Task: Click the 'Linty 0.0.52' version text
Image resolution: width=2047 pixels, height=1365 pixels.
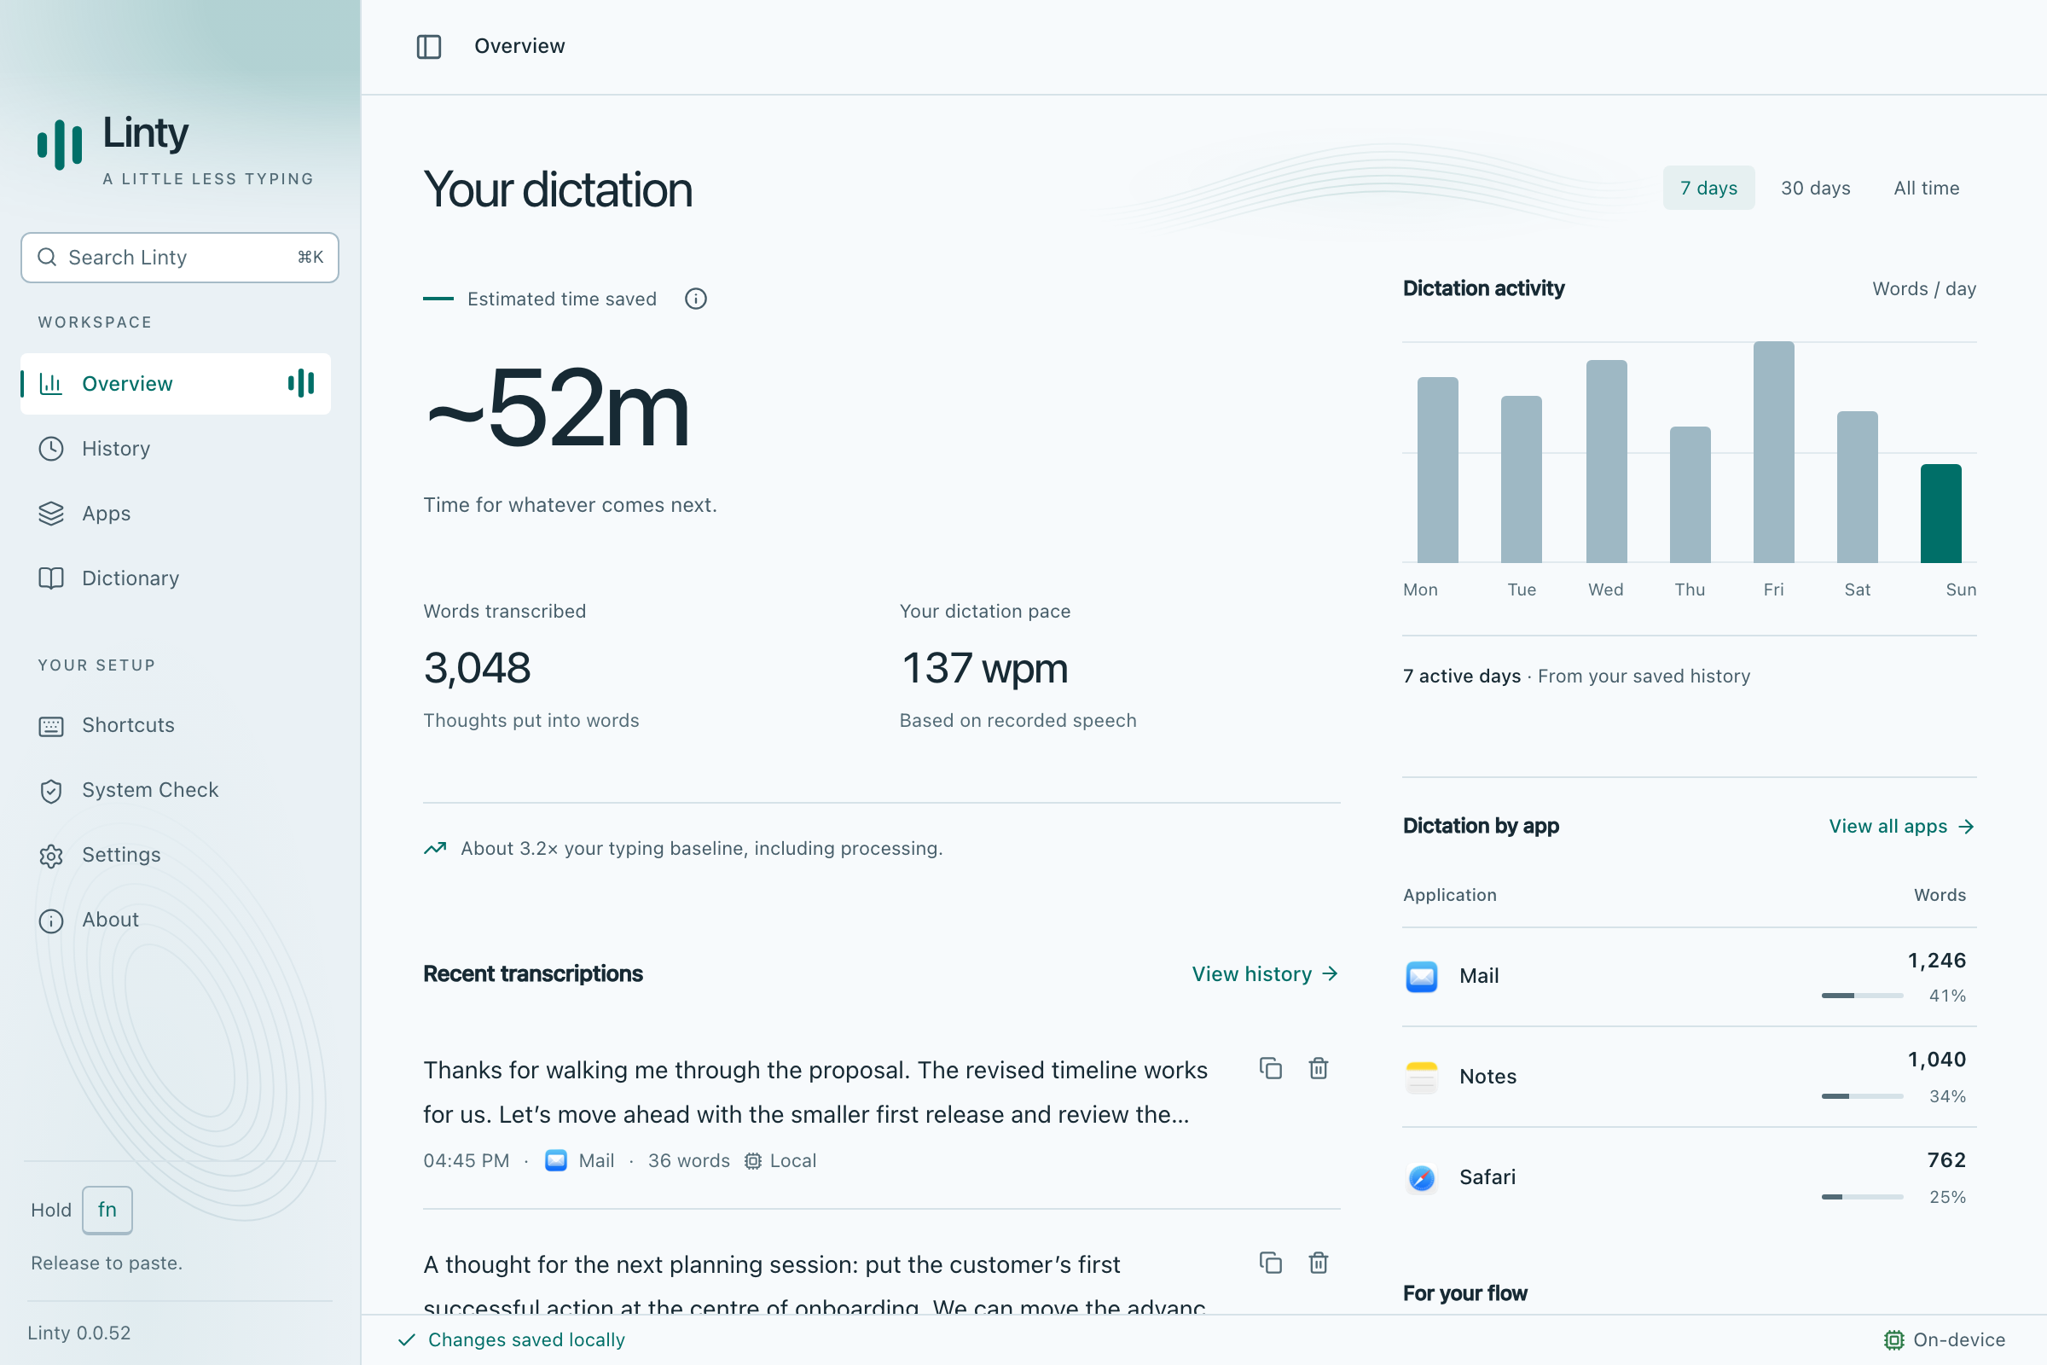Action: point(79,1333)
